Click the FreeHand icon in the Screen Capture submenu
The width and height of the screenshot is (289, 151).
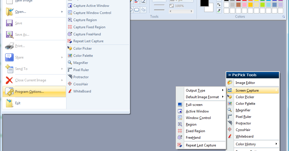click(x=180, y=137)
